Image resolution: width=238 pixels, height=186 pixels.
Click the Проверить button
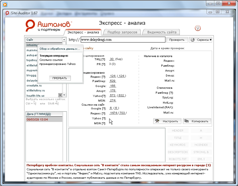(177, 40)
